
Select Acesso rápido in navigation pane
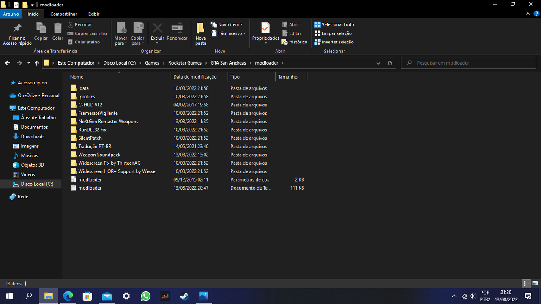(32, 83)
